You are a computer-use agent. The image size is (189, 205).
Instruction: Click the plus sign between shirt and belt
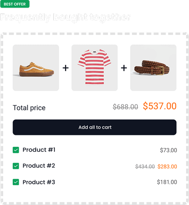pyautogui.click(x=124, y=68)
